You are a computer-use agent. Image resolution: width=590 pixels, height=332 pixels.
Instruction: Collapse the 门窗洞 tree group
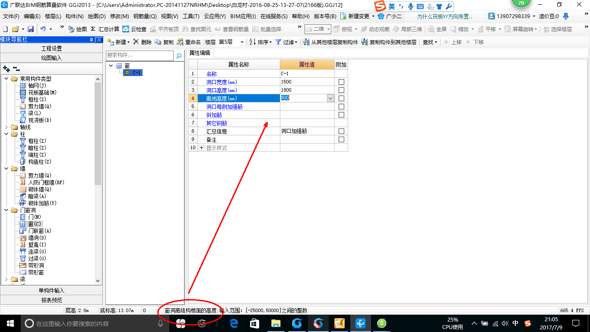coord(6,210)
